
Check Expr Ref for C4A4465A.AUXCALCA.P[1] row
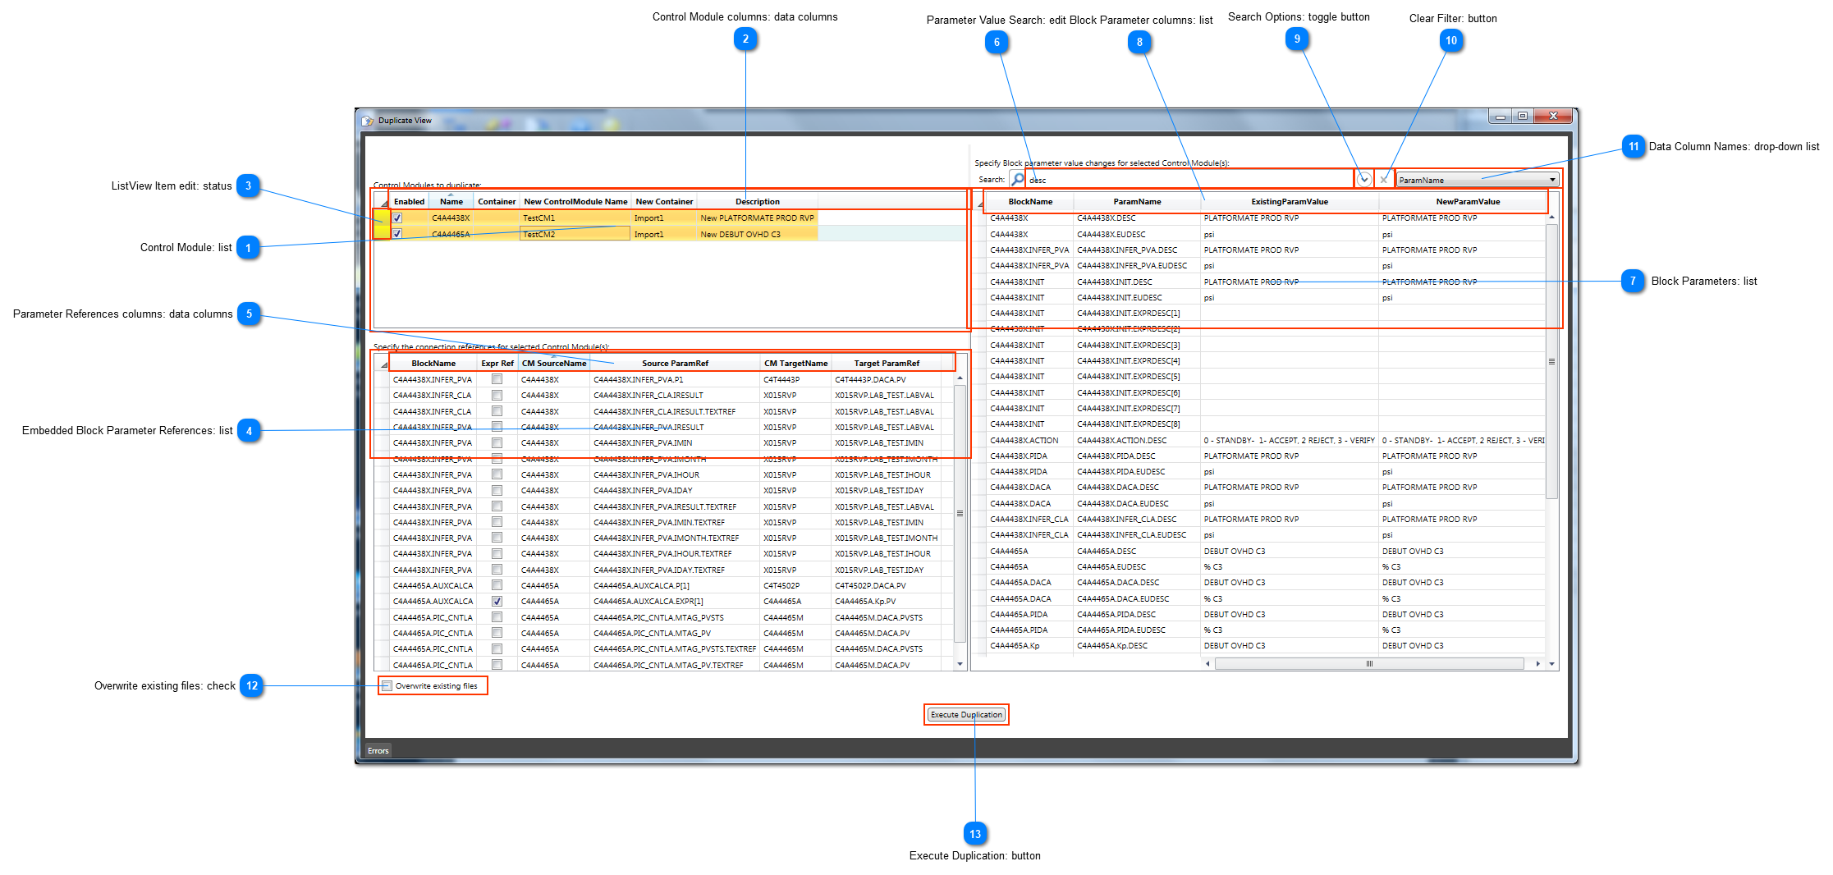tap(497, 585)
